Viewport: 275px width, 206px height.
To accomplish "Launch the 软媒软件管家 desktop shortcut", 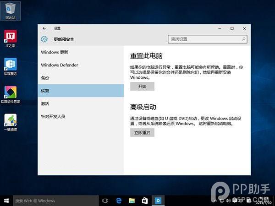I will point(11,95).
